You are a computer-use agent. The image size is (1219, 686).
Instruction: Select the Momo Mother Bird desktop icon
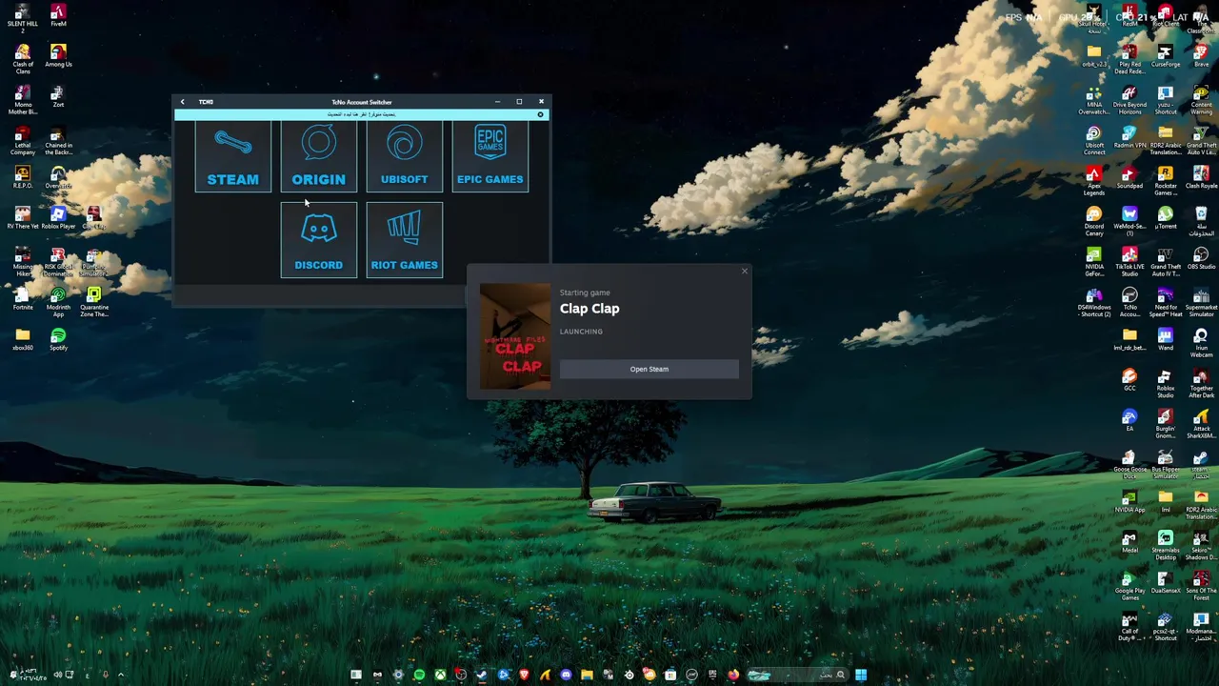click(22, 100)
